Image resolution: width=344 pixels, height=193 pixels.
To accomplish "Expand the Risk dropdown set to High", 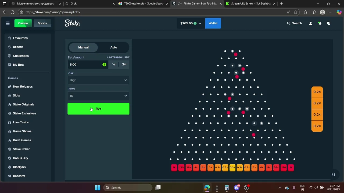I will [98, 80].
